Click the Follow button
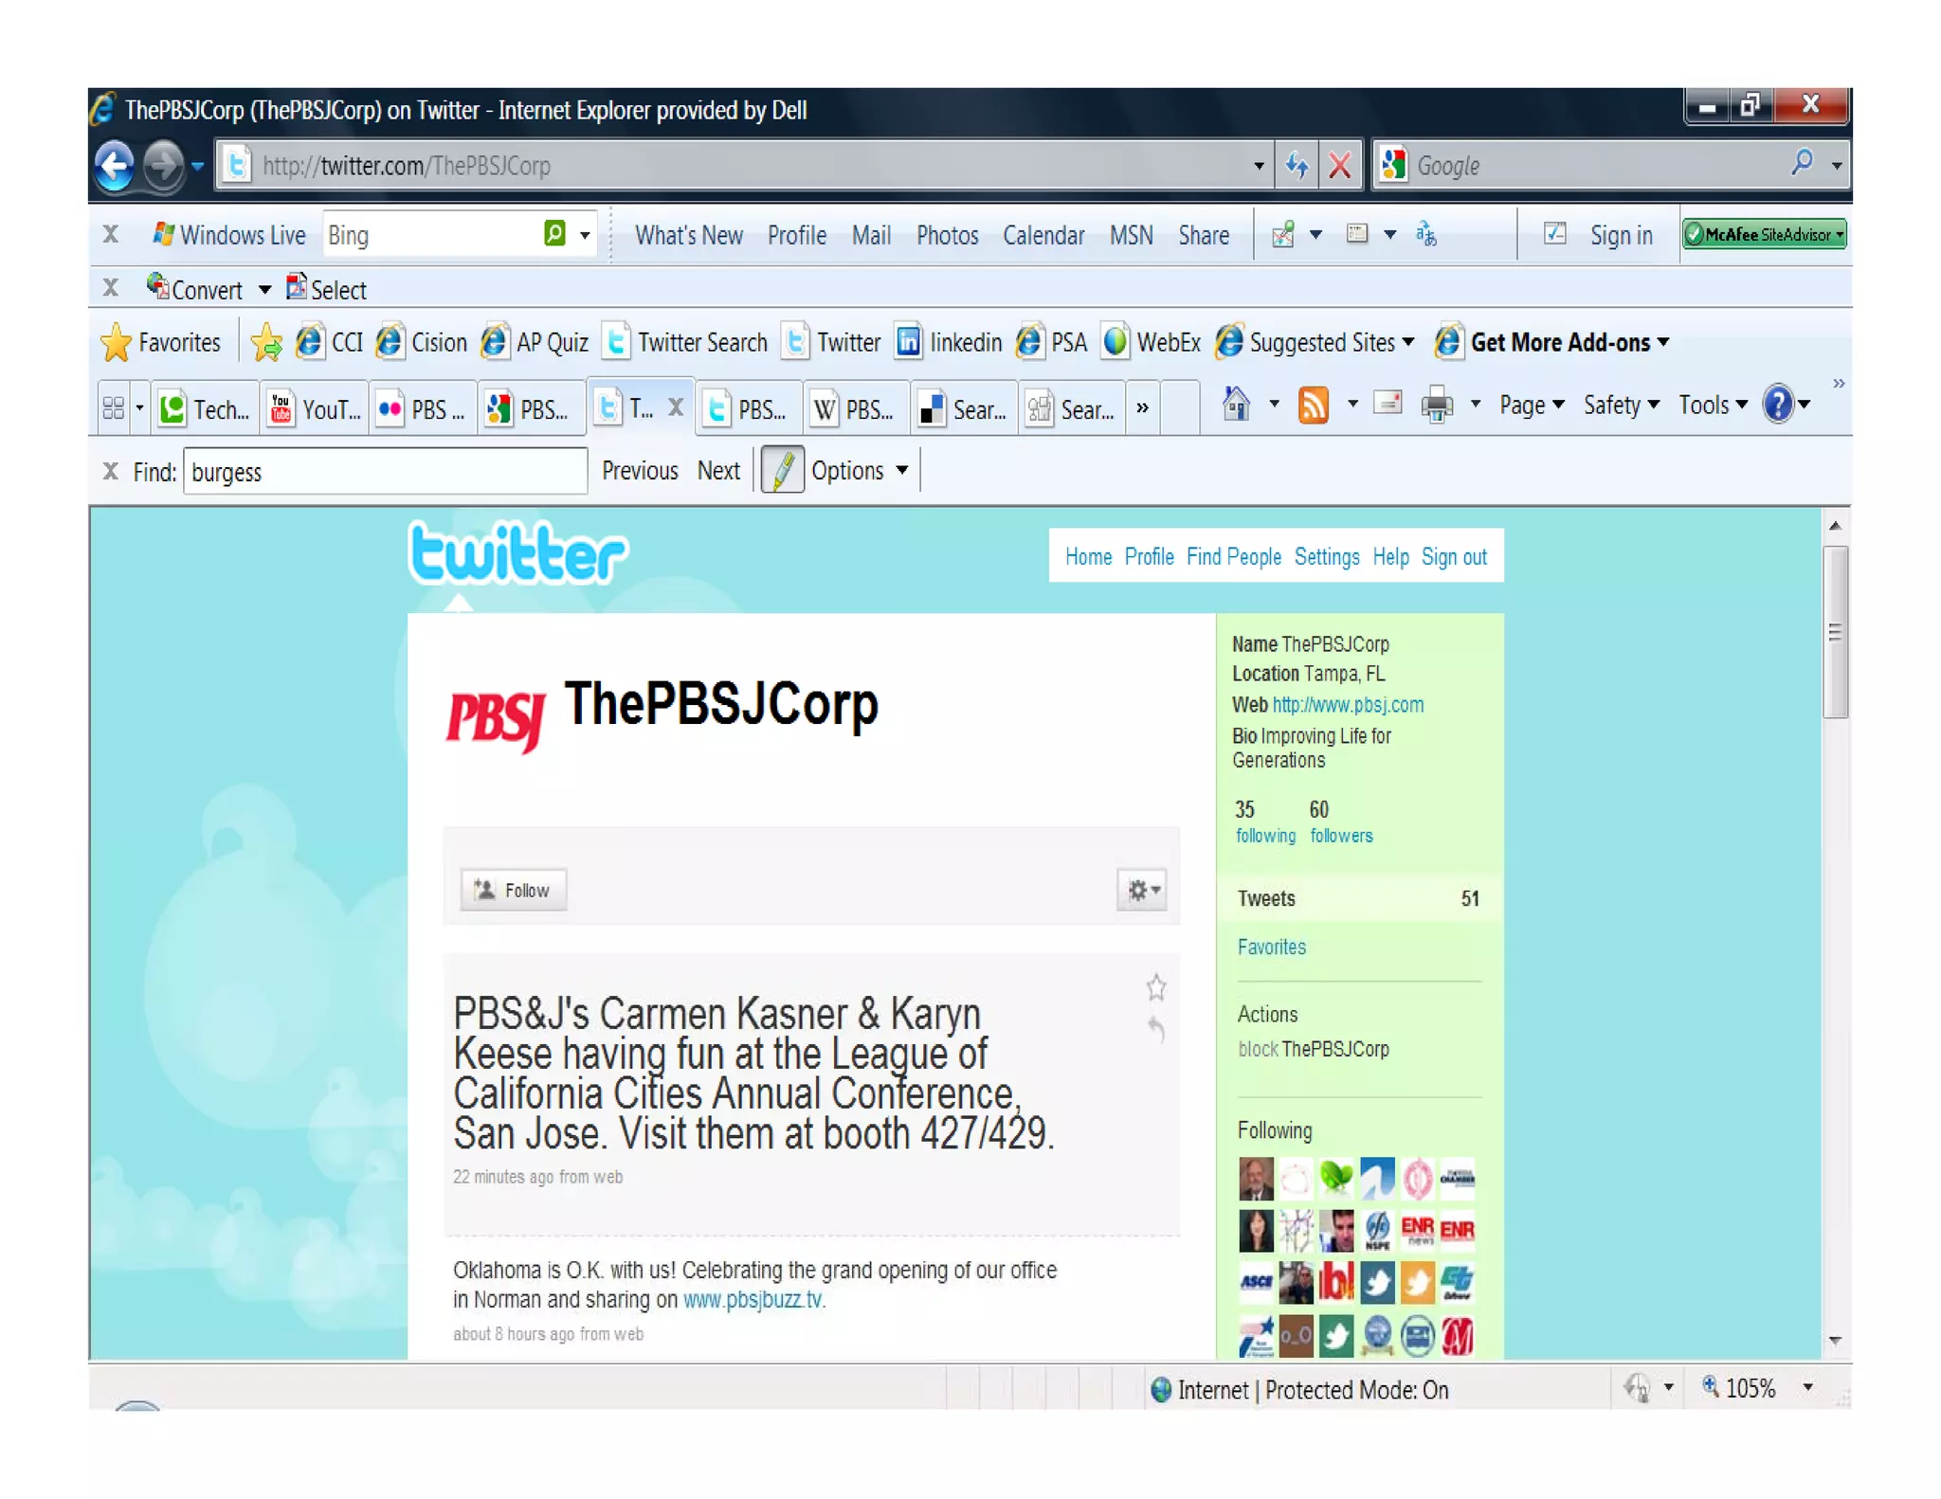Screen dimensions: 1941x1499 (x=514, y=890)
